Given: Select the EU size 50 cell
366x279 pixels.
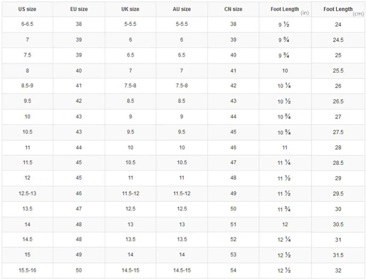Looking at the screenshot, I should [79, 271].
